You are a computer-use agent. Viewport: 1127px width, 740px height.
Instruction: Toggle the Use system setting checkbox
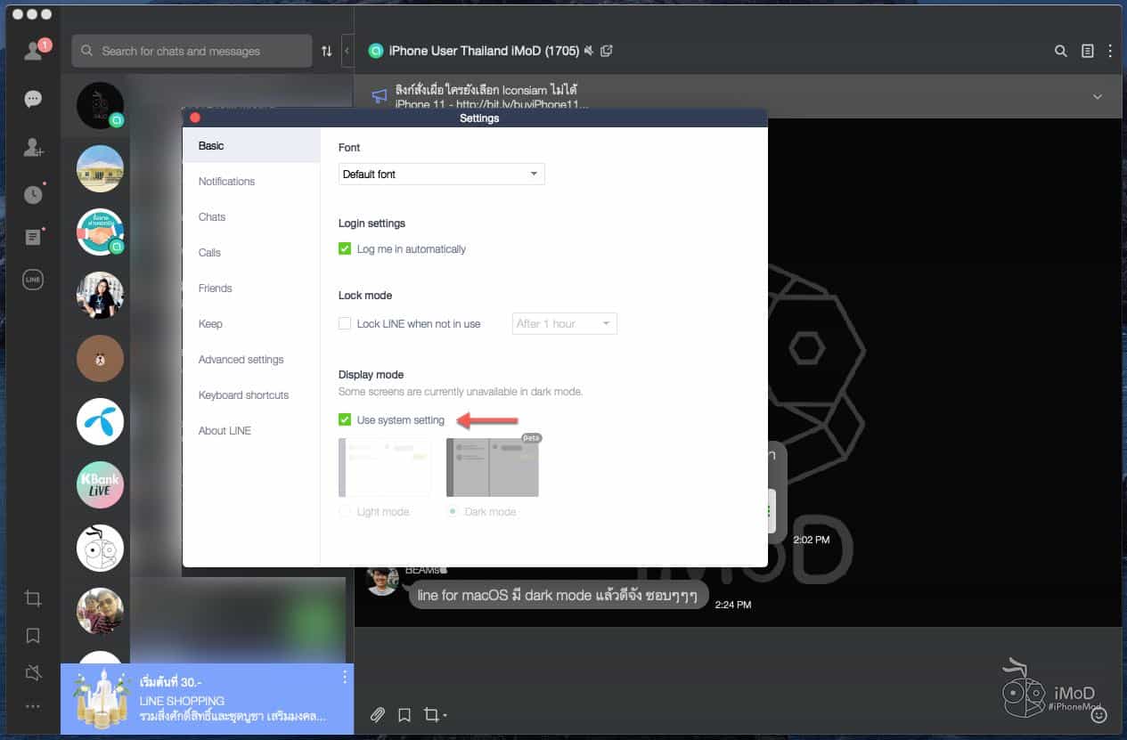click(345, 420)
